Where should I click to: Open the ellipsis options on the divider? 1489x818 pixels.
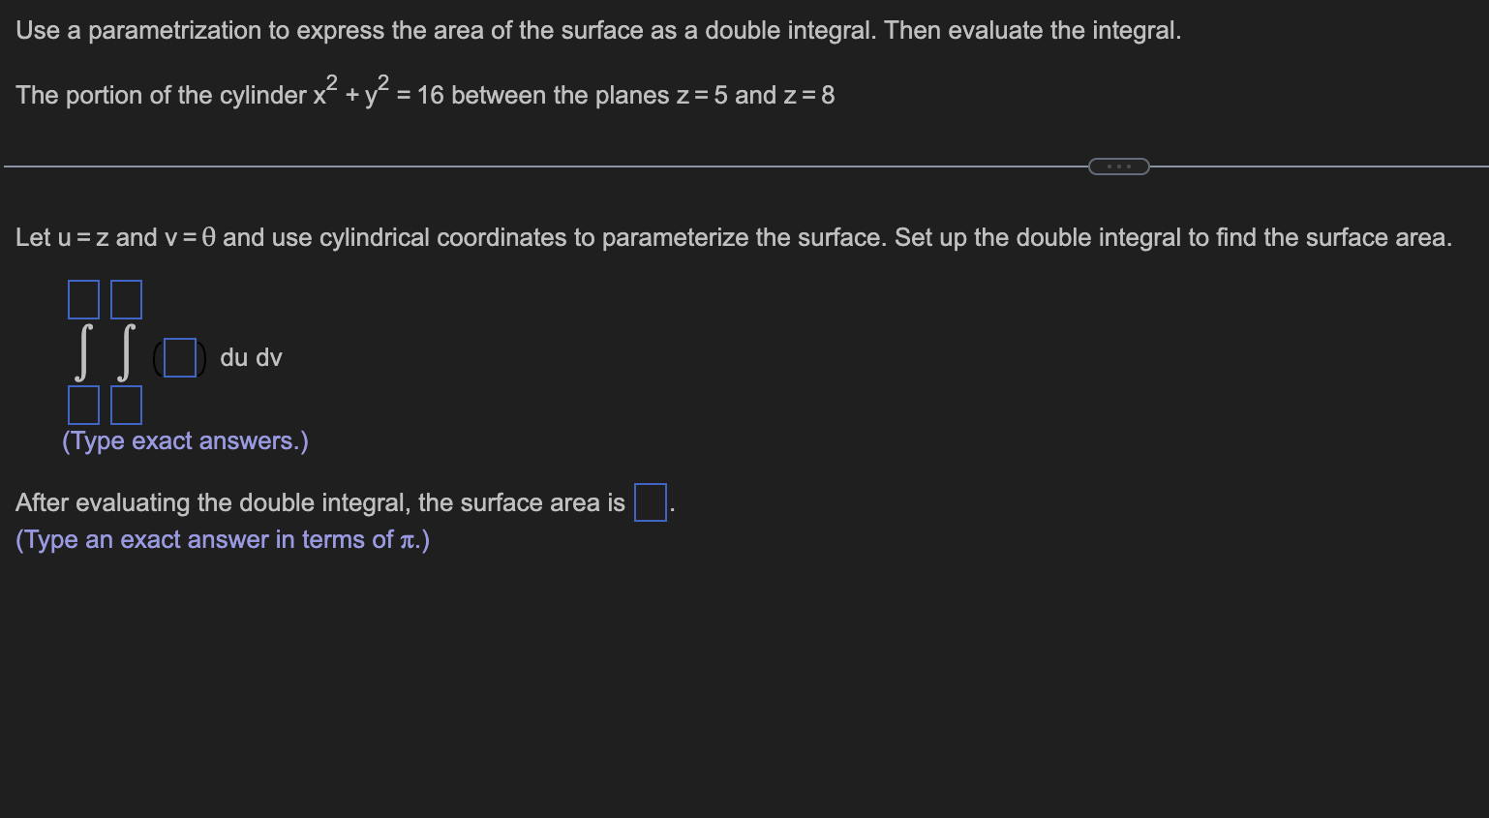tap(1119, 166)
